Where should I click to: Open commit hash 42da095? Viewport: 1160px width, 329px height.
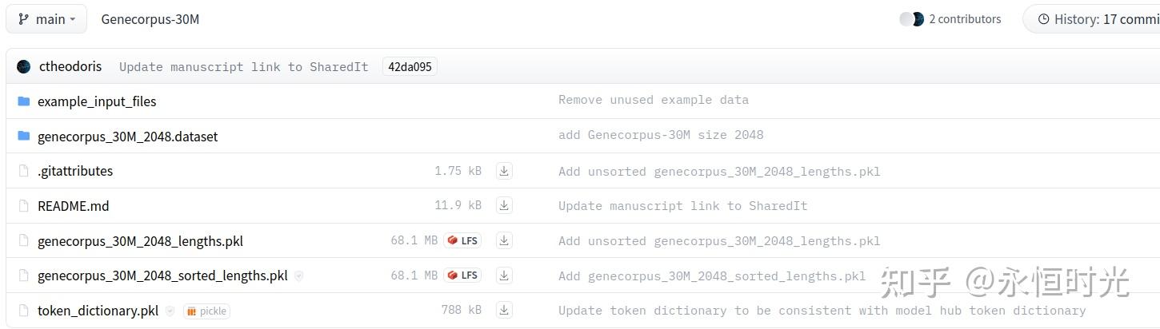pyautogui.click(x=410, y=67)
